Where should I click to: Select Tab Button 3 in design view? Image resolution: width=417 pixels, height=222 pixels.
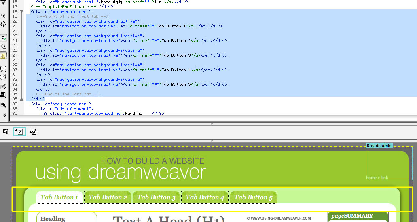156,197
